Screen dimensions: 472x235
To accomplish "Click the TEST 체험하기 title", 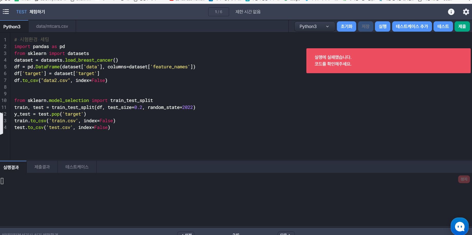I will tap(31, 12).
